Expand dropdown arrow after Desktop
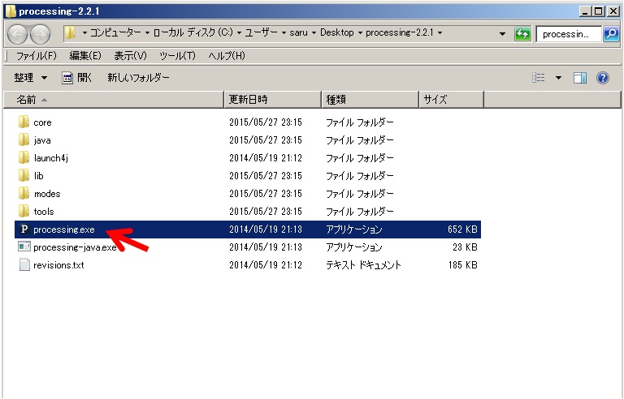Image resolution: width=624 pixels, height=399 pixels. (x=360, y=33)
